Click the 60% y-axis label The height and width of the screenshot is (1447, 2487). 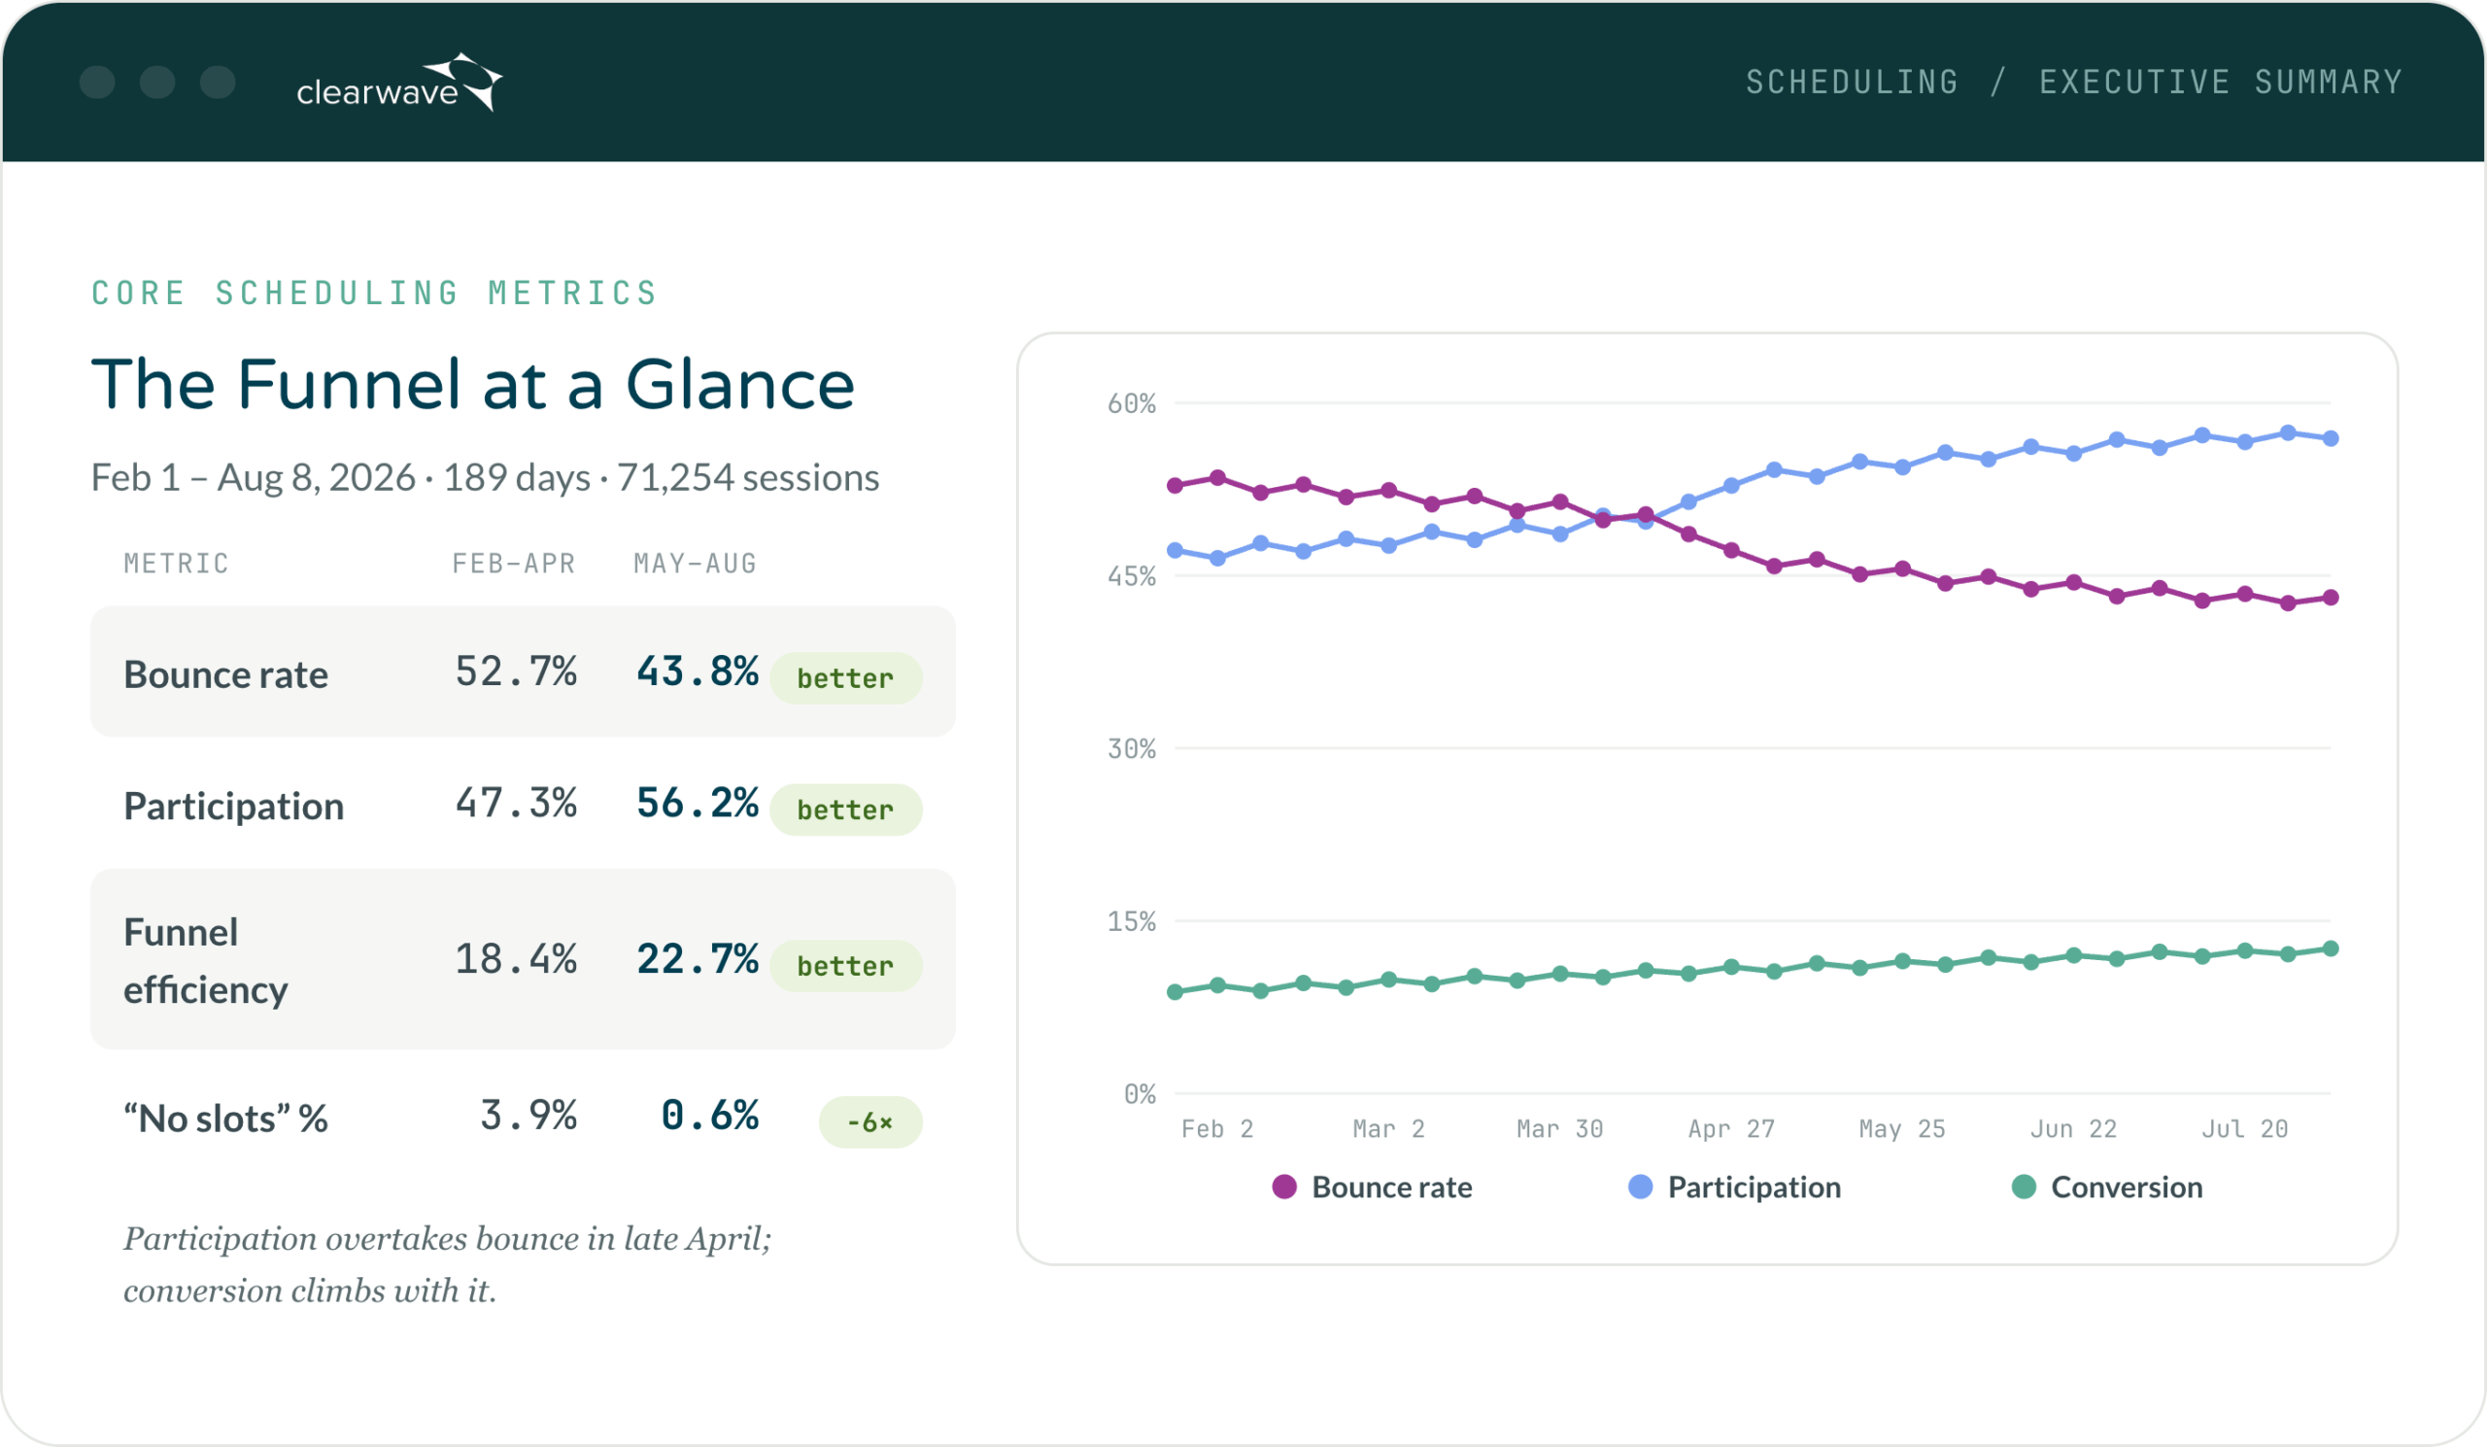(x=1131, y=402)
